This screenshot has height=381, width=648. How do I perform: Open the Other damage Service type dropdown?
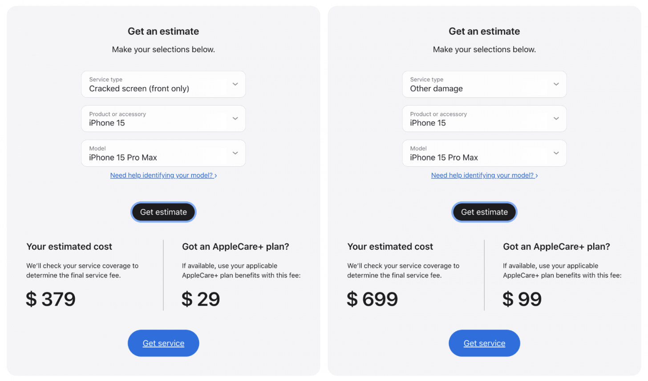coord(484,84)
